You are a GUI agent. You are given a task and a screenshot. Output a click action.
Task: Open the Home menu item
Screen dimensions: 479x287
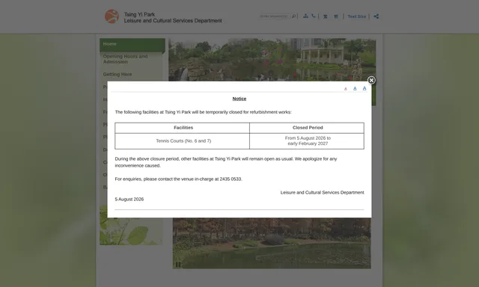pyautogui.click(x=132, y=44)
